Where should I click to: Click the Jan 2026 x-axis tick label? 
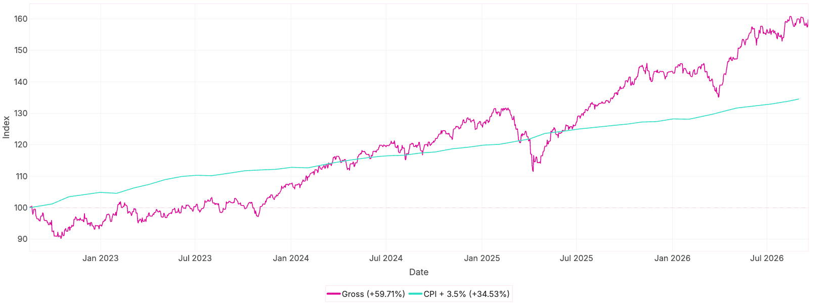point(672,259)
